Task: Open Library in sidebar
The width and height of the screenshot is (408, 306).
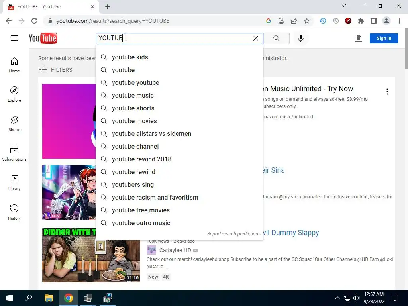Action: pos(14,182)
